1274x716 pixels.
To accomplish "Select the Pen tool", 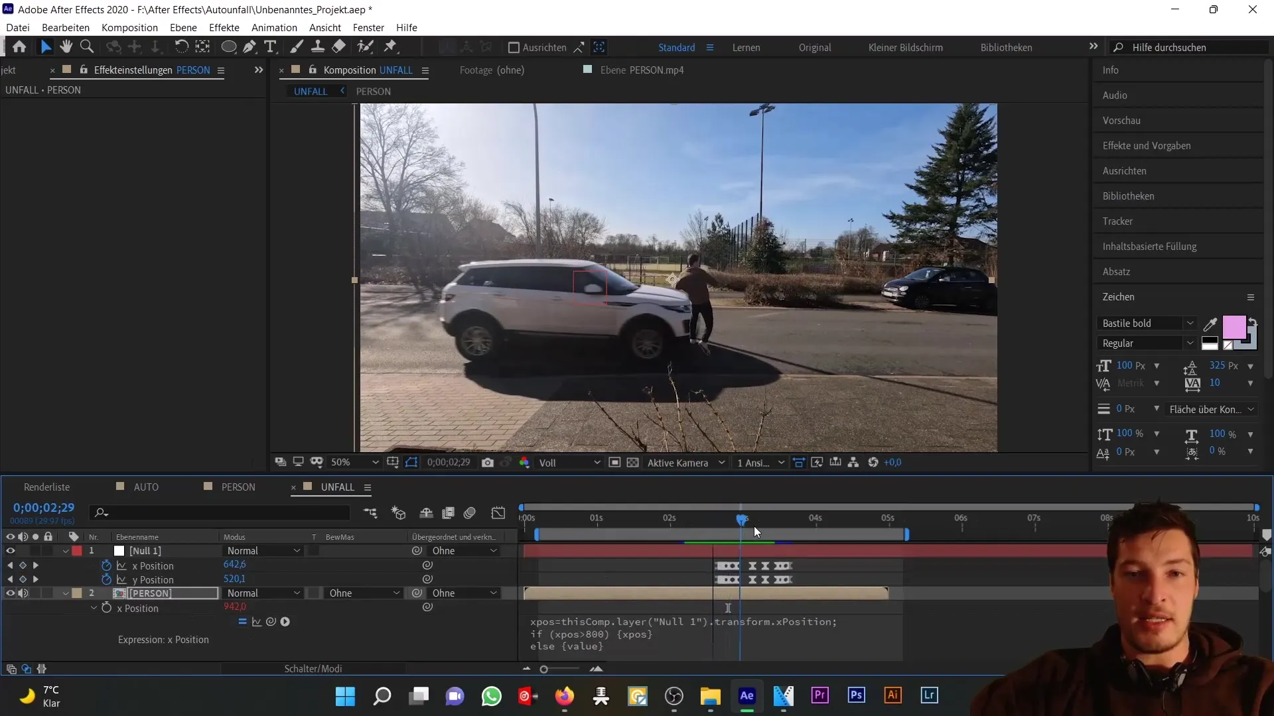I will tap(249, 47).
